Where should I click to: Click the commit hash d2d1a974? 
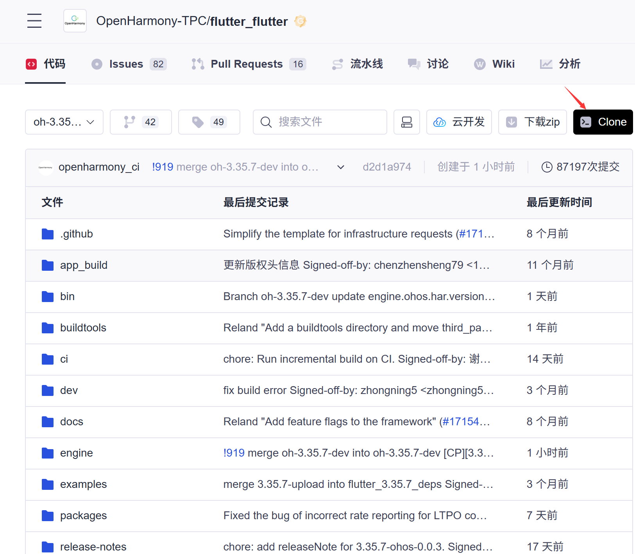coord(387,167)
